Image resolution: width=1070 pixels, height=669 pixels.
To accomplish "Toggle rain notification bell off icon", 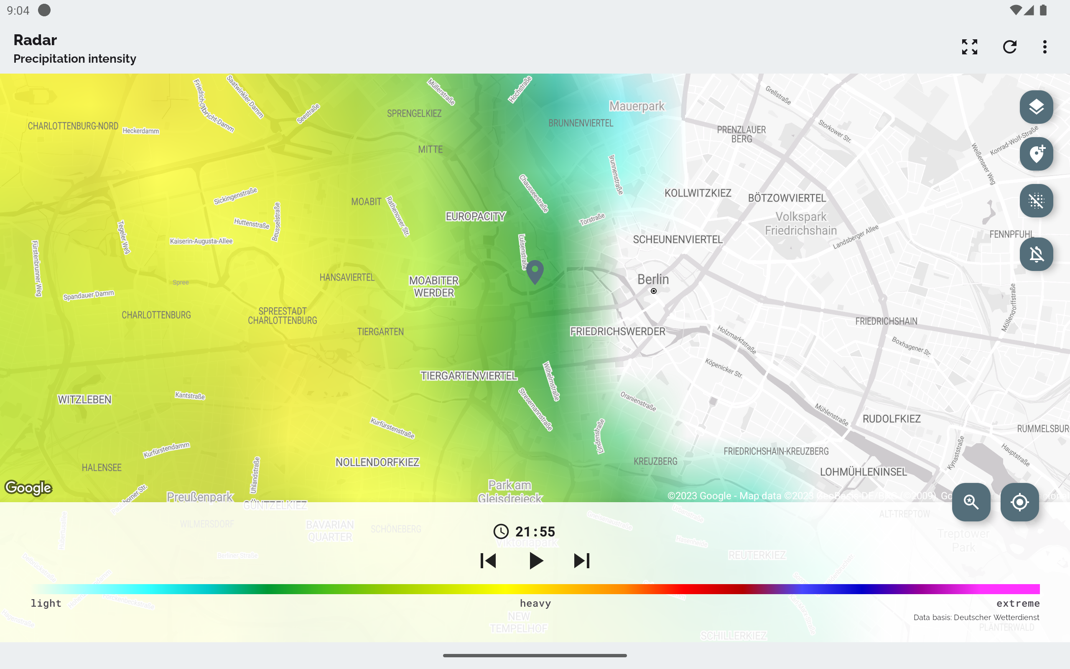I will click(x=1036, y=254).
